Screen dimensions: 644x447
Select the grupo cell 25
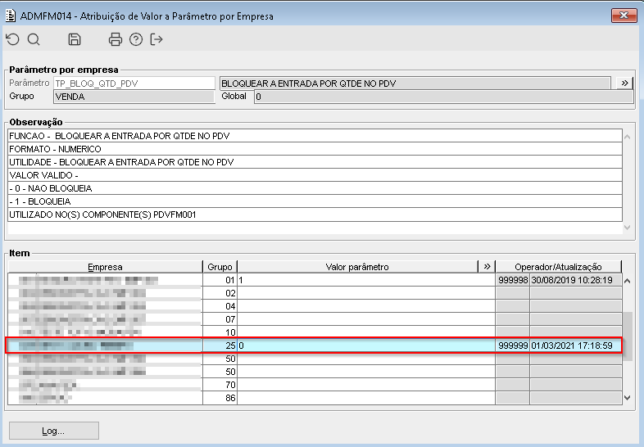click(x=220, y=345)
